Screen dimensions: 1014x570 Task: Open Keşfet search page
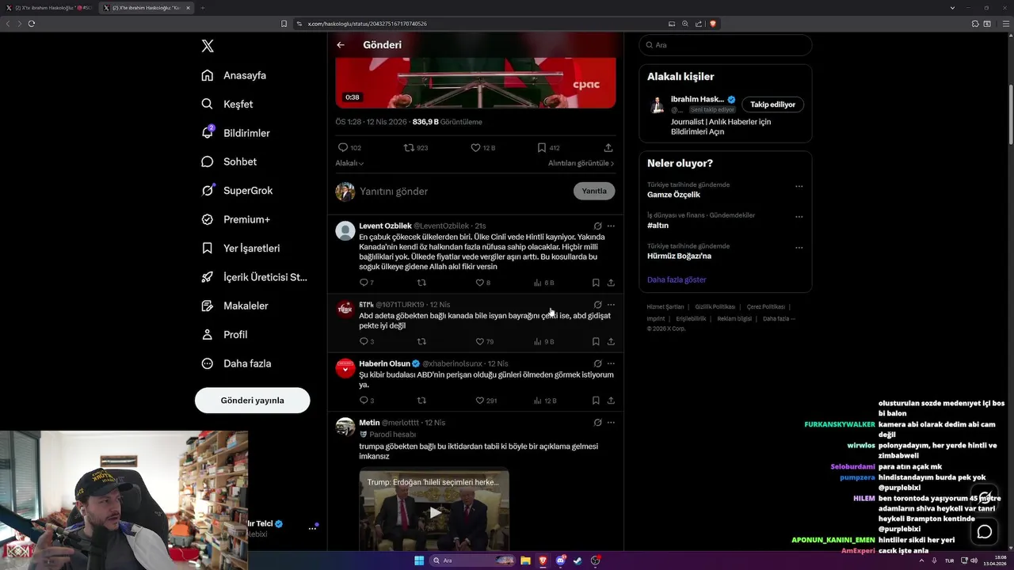pyautogui.click(x=227, y=104)
